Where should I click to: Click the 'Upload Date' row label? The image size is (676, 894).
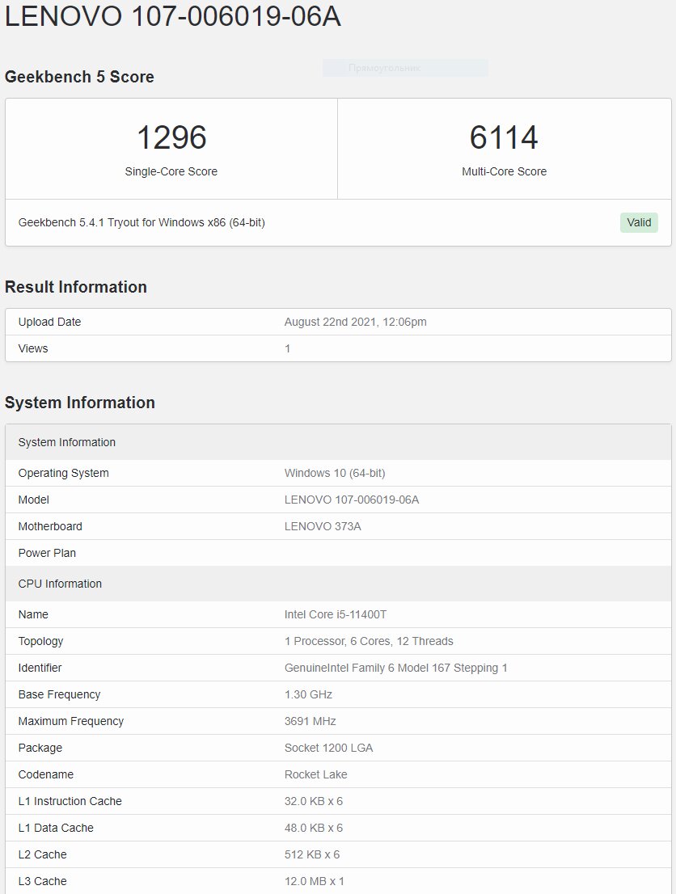coord(49,323)
